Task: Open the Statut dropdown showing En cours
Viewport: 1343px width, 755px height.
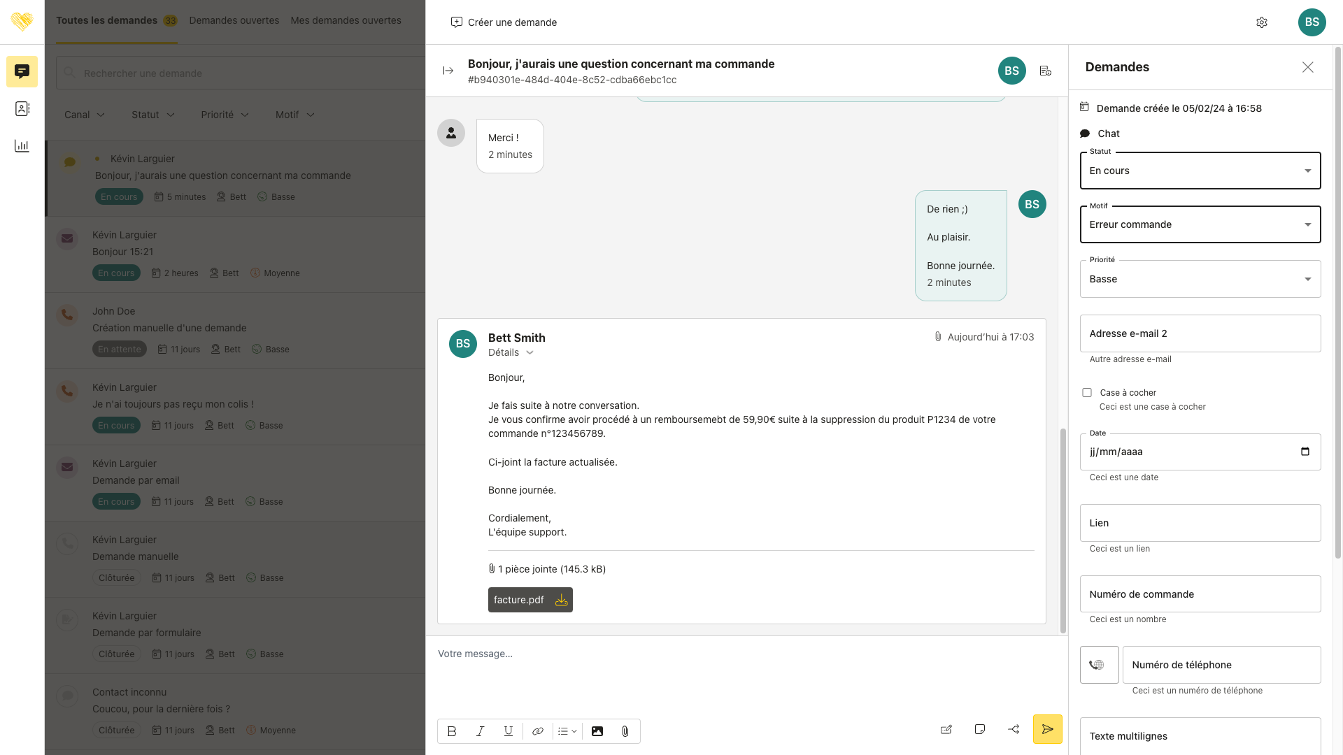Action: pyautogui.click(x=1200, y=171)
